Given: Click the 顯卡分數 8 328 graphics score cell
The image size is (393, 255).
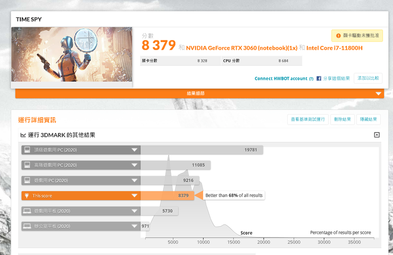Looking at the screenshot, I should click(x=181, y=61).
